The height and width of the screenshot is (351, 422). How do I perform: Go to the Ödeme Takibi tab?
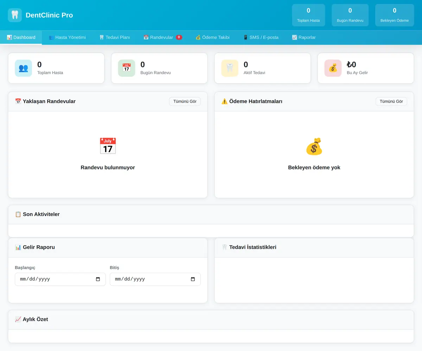click(212, 37)
